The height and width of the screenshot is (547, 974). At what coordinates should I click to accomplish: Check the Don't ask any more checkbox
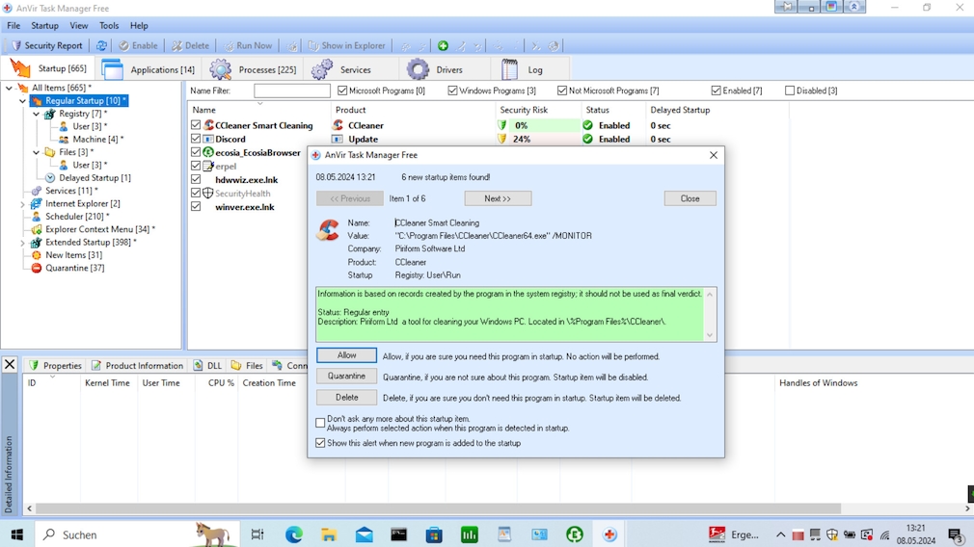[x=320, y=423]
